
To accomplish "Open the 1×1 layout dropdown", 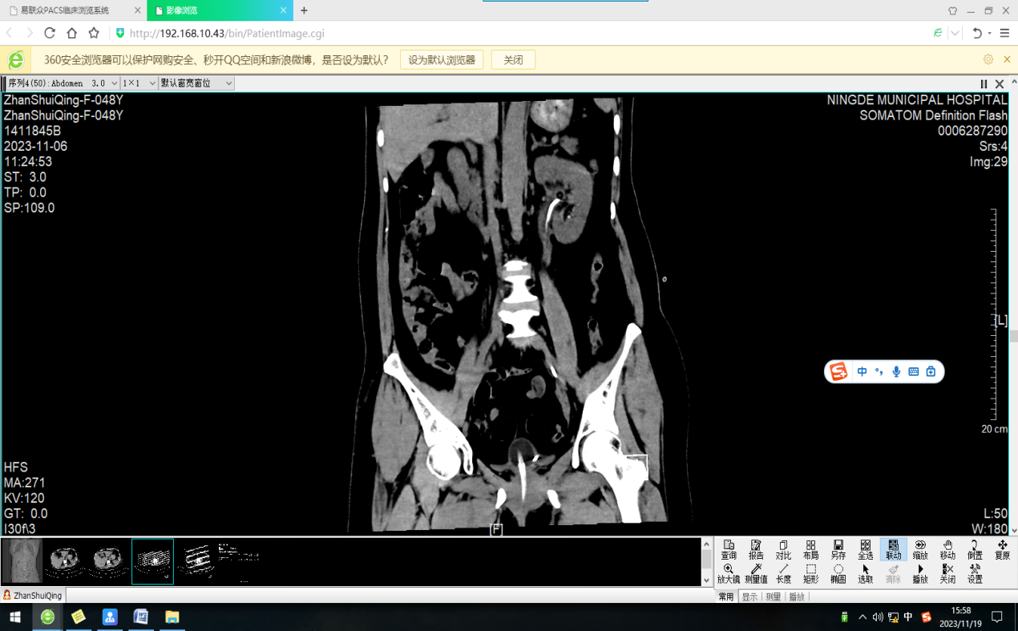I will coord(139,83).
